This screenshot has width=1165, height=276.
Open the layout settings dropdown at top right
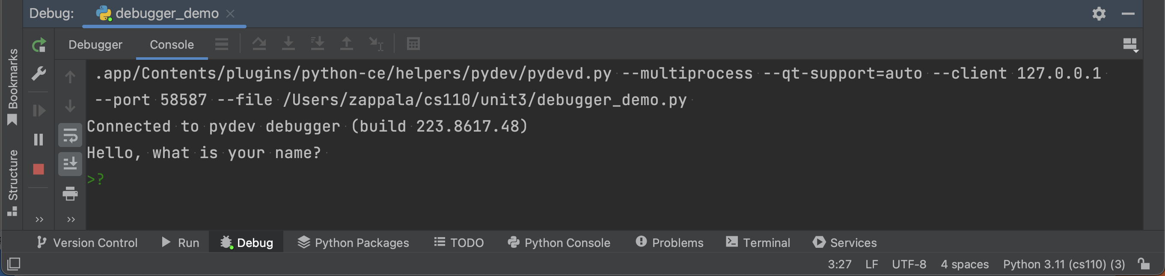[x=1130, y=44]
